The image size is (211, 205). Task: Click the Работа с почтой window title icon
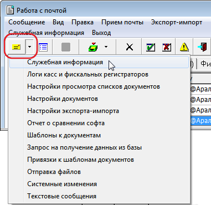[x=10, y=10]
